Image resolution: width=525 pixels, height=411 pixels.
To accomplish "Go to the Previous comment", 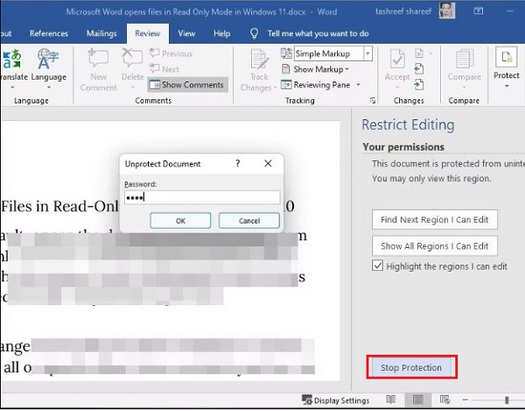I will click(x=171, y=53).
